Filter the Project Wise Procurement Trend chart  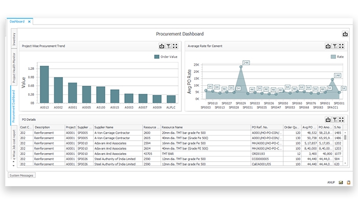(168, 46)
